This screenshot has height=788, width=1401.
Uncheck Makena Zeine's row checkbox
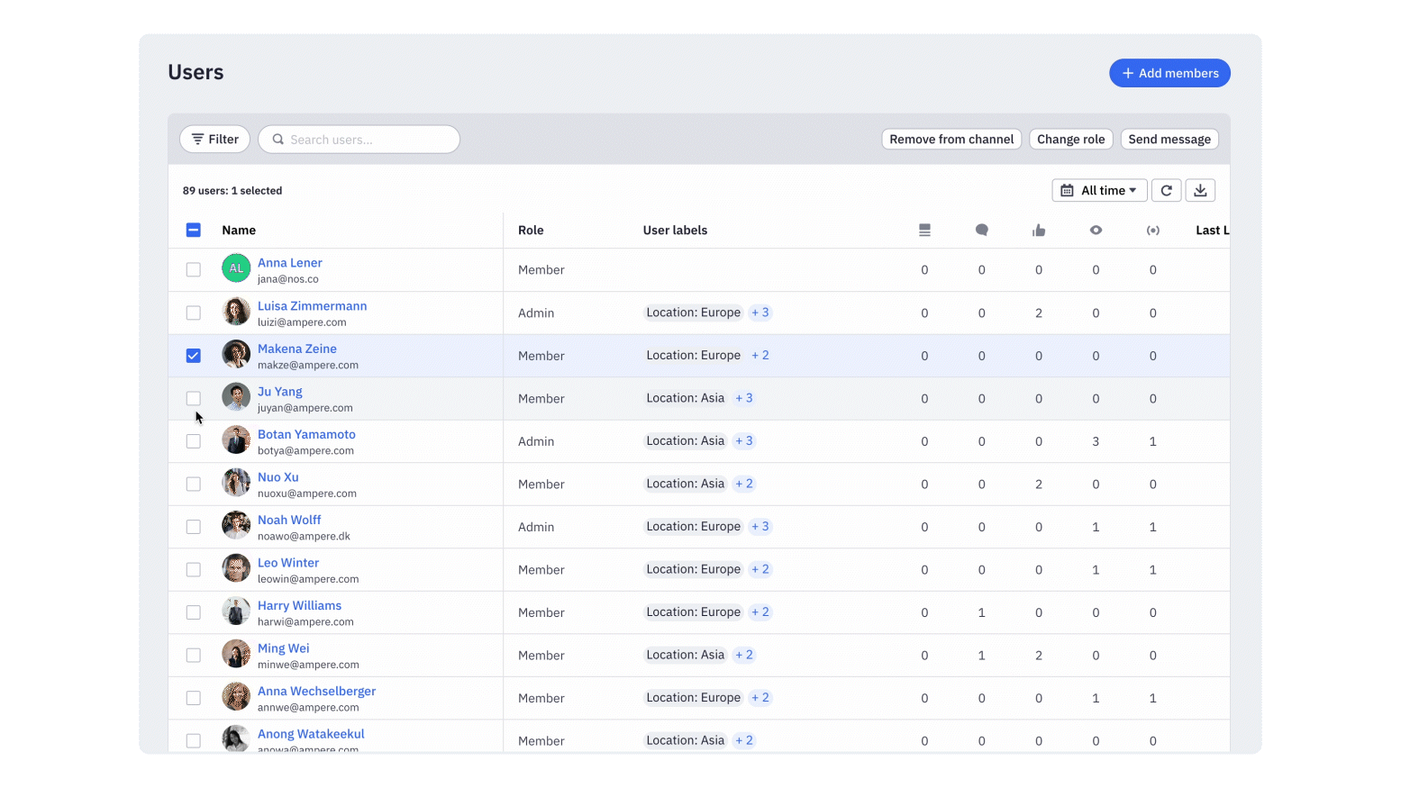click(x=193, y=355)
